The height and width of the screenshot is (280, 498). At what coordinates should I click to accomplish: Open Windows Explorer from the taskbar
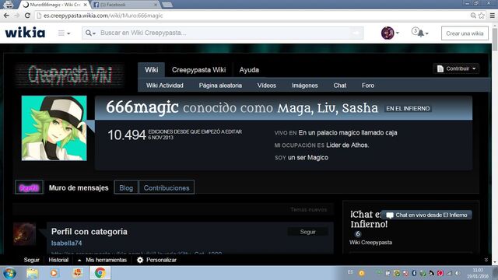[x=32, y=273]
